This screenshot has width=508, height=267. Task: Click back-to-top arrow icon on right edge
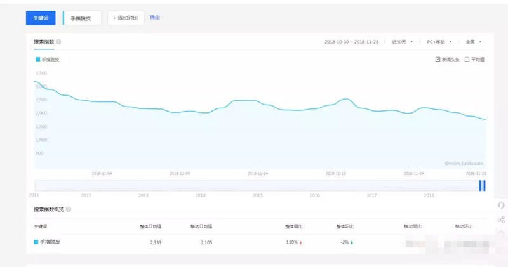click(501, 233)
